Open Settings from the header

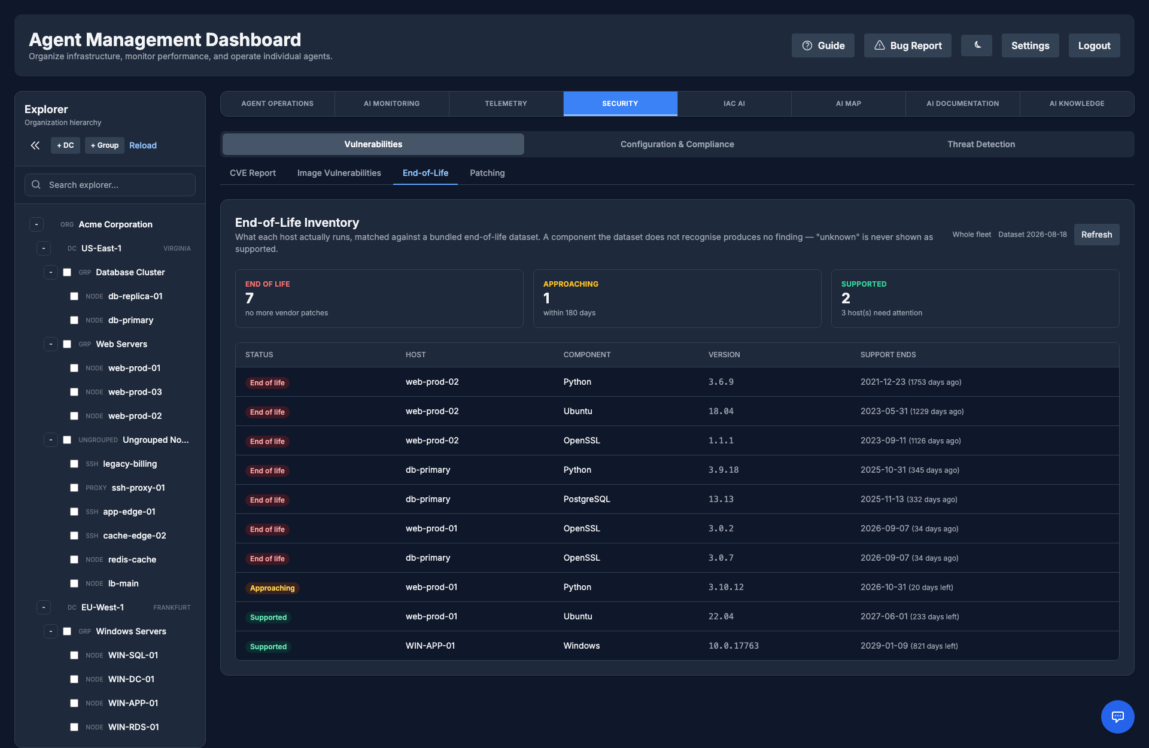click(x=1030, y=45)
